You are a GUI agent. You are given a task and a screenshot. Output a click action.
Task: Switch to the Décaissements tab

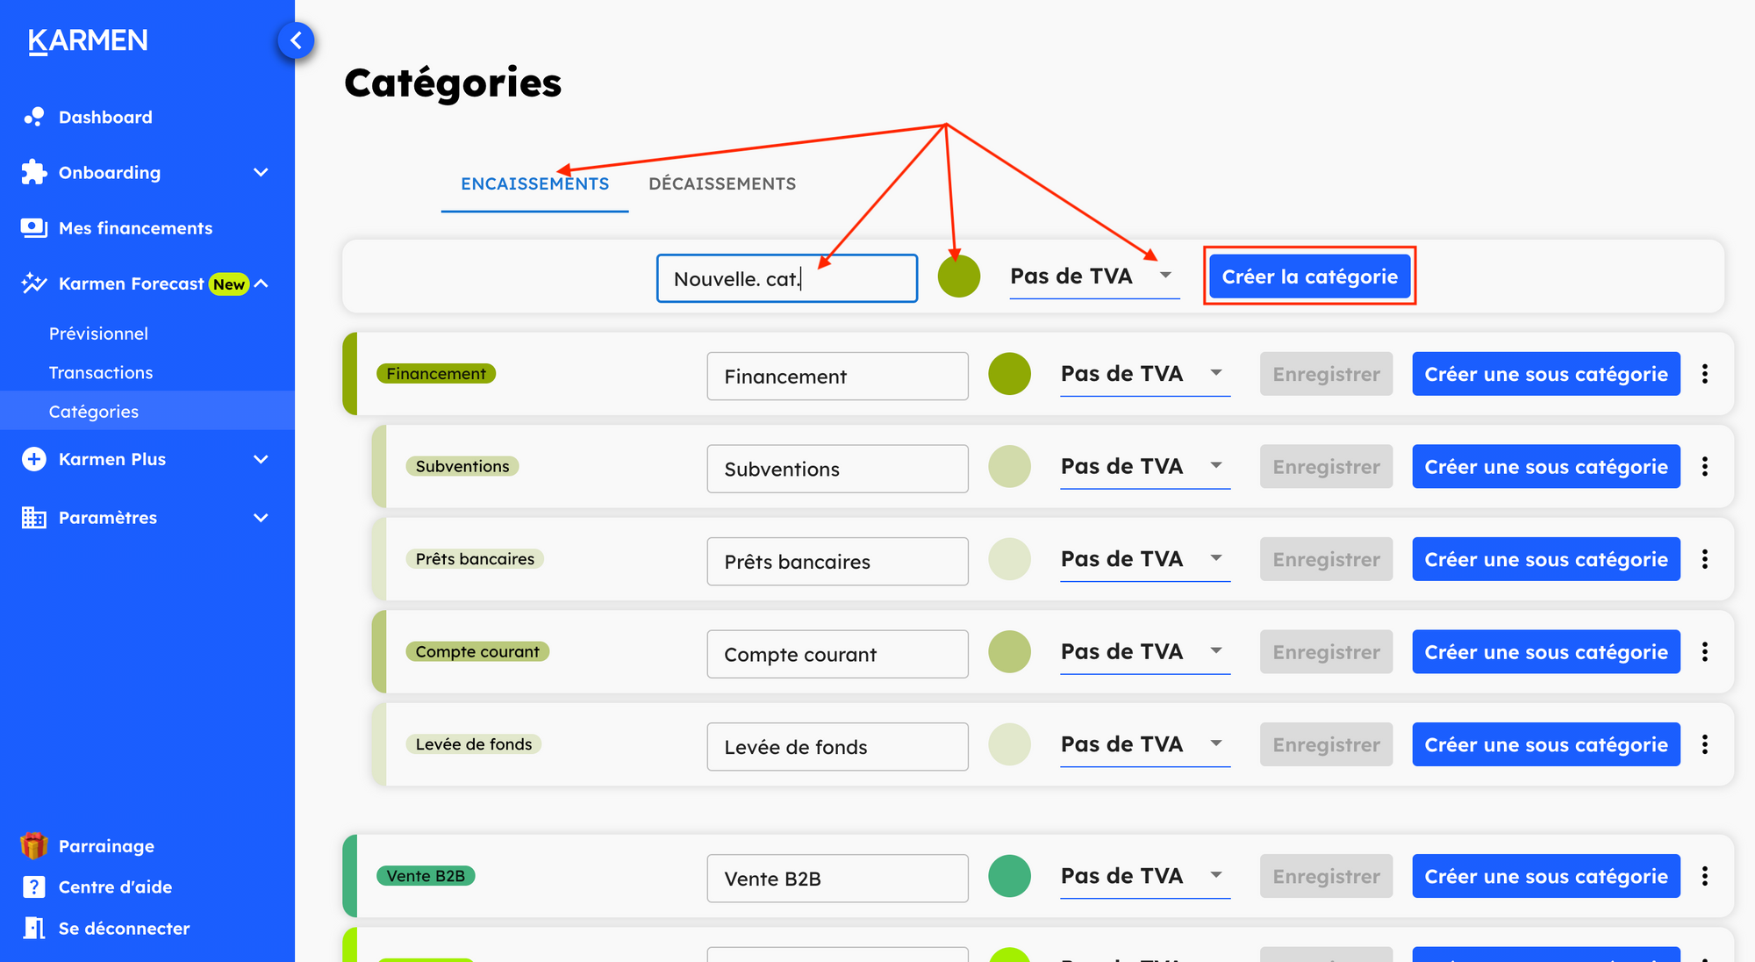coord(722,183)
